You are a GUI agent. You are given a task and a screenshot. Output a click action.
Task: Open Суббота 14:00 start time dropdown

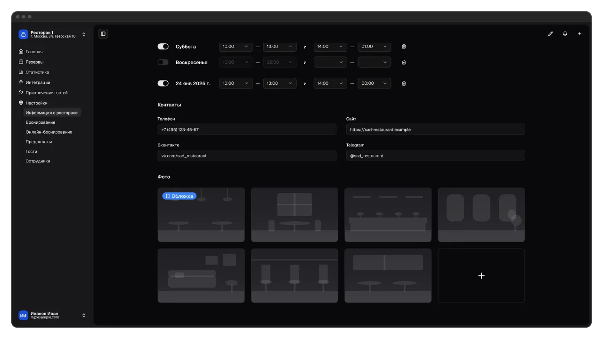[330, 47]
